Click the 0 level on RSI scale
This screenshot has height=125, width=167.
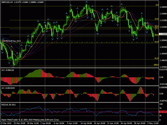tap(160, 120)
